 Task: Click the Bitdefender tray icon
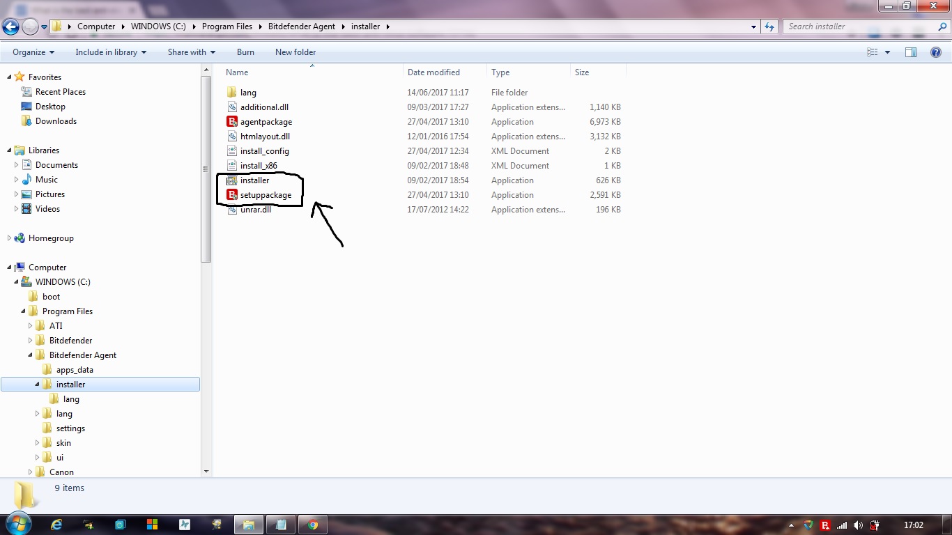point(825,525)
